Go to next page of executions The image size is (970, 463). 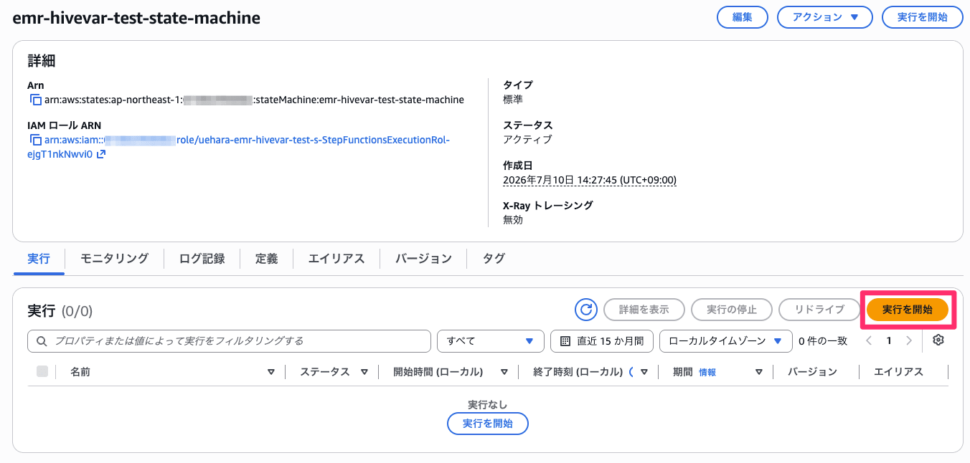[909, 341]
